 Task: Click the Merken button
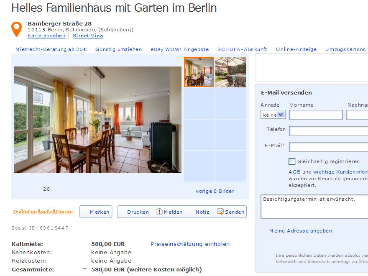96,212
